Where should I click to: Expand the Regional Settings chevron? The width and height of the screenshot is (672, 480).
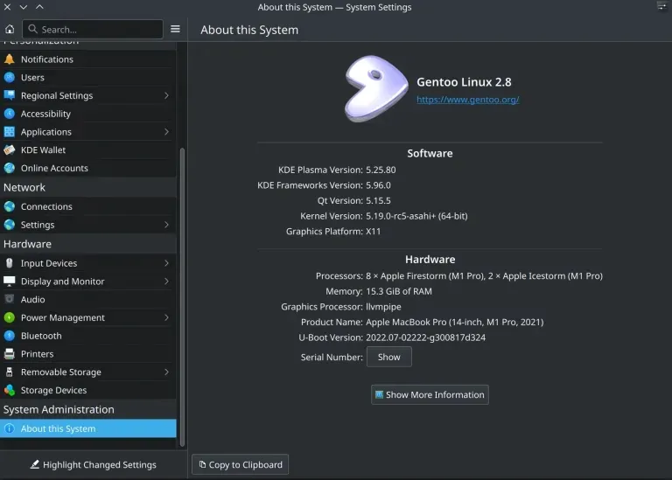[166, 95]
